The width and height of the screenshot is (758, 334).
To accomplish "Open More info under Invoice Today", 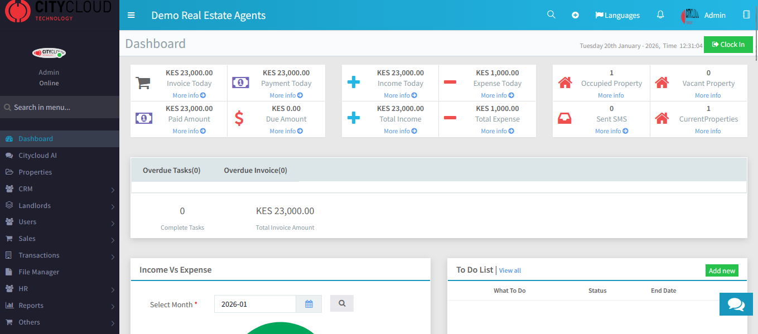I will pyautogui.click(x=189, y=95).
